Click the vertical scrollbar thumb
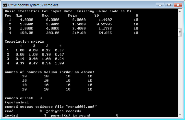Viewport: 185px width, 120px height. click(180, 32)
